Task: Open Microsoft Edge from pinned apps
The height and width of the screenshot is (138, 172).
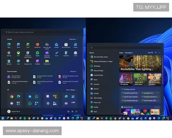Action: point(9,45)
